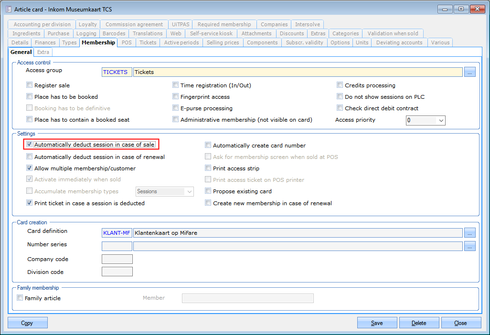Select the Extra sub-tab
The height and width of the screenshot is (335, 490).
pos(43,52)
